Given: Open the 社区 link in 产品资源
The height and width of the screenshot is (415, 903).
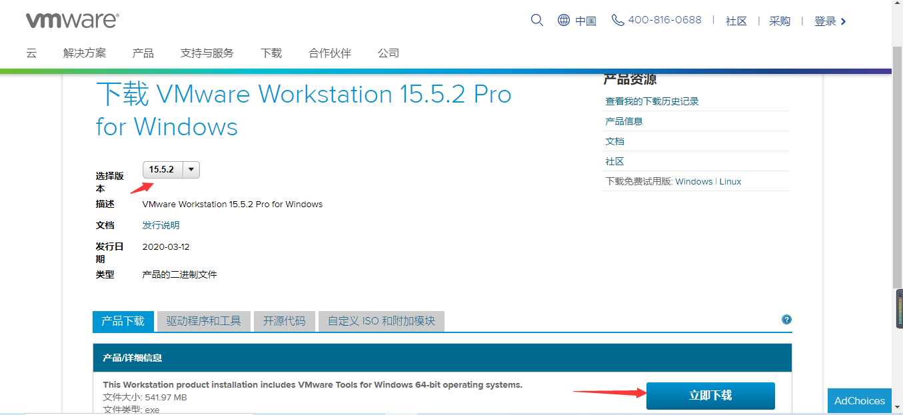Looking at the screenshot, I should coord(614,161).
